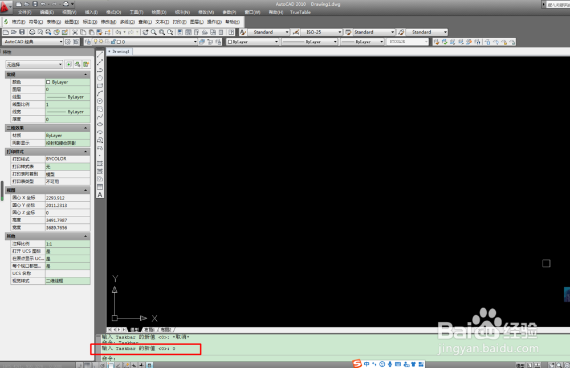Select the Zoom realtime magnifier icon
Screen dimensions: 570x368
(x=153, y=32)
